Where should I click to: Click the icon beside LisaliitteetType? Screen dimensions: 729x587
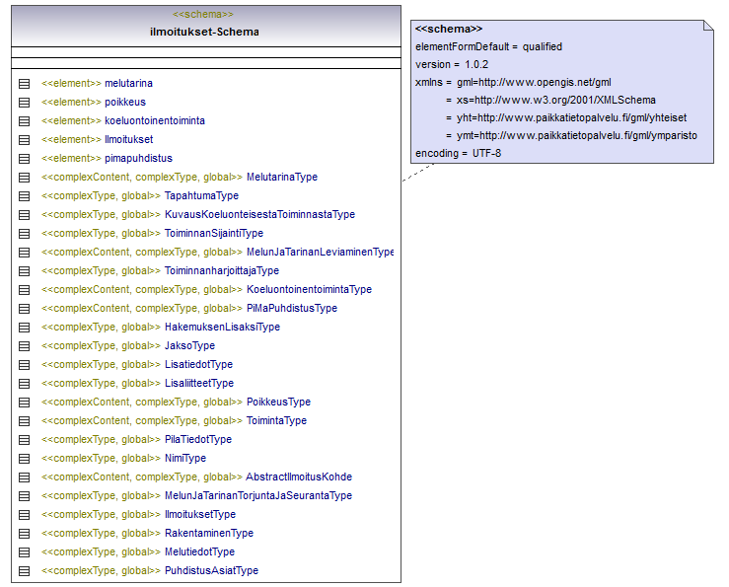pyautogui.click(x=25, y=384)
